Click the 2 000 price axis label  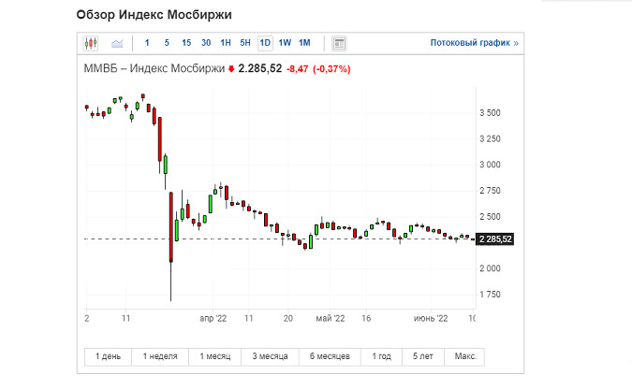coord(490,268)
